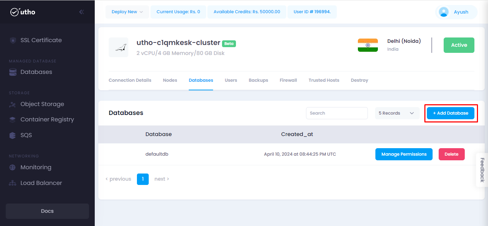488x226 pixels.
Task: Switch to Destroy tab
Action: click(x=359, y=80)
